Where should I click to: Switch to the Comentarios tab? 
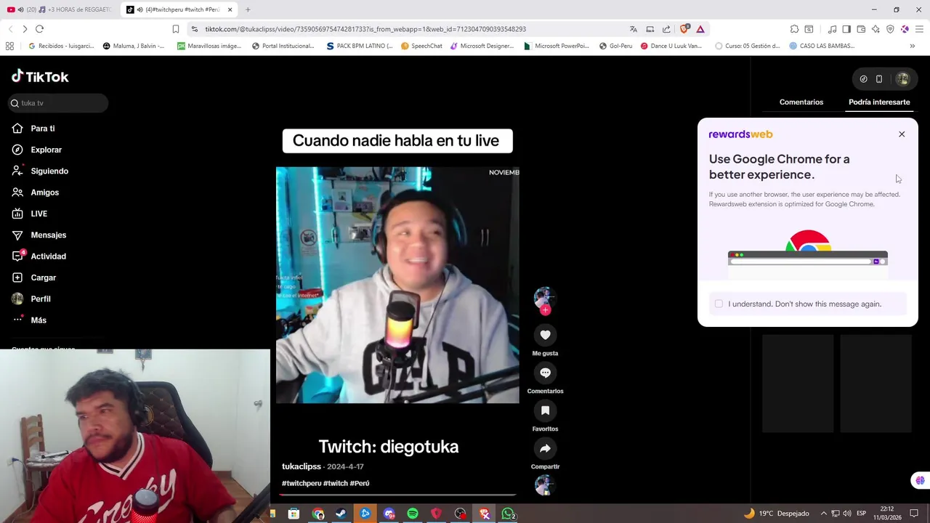pos(801,102)
